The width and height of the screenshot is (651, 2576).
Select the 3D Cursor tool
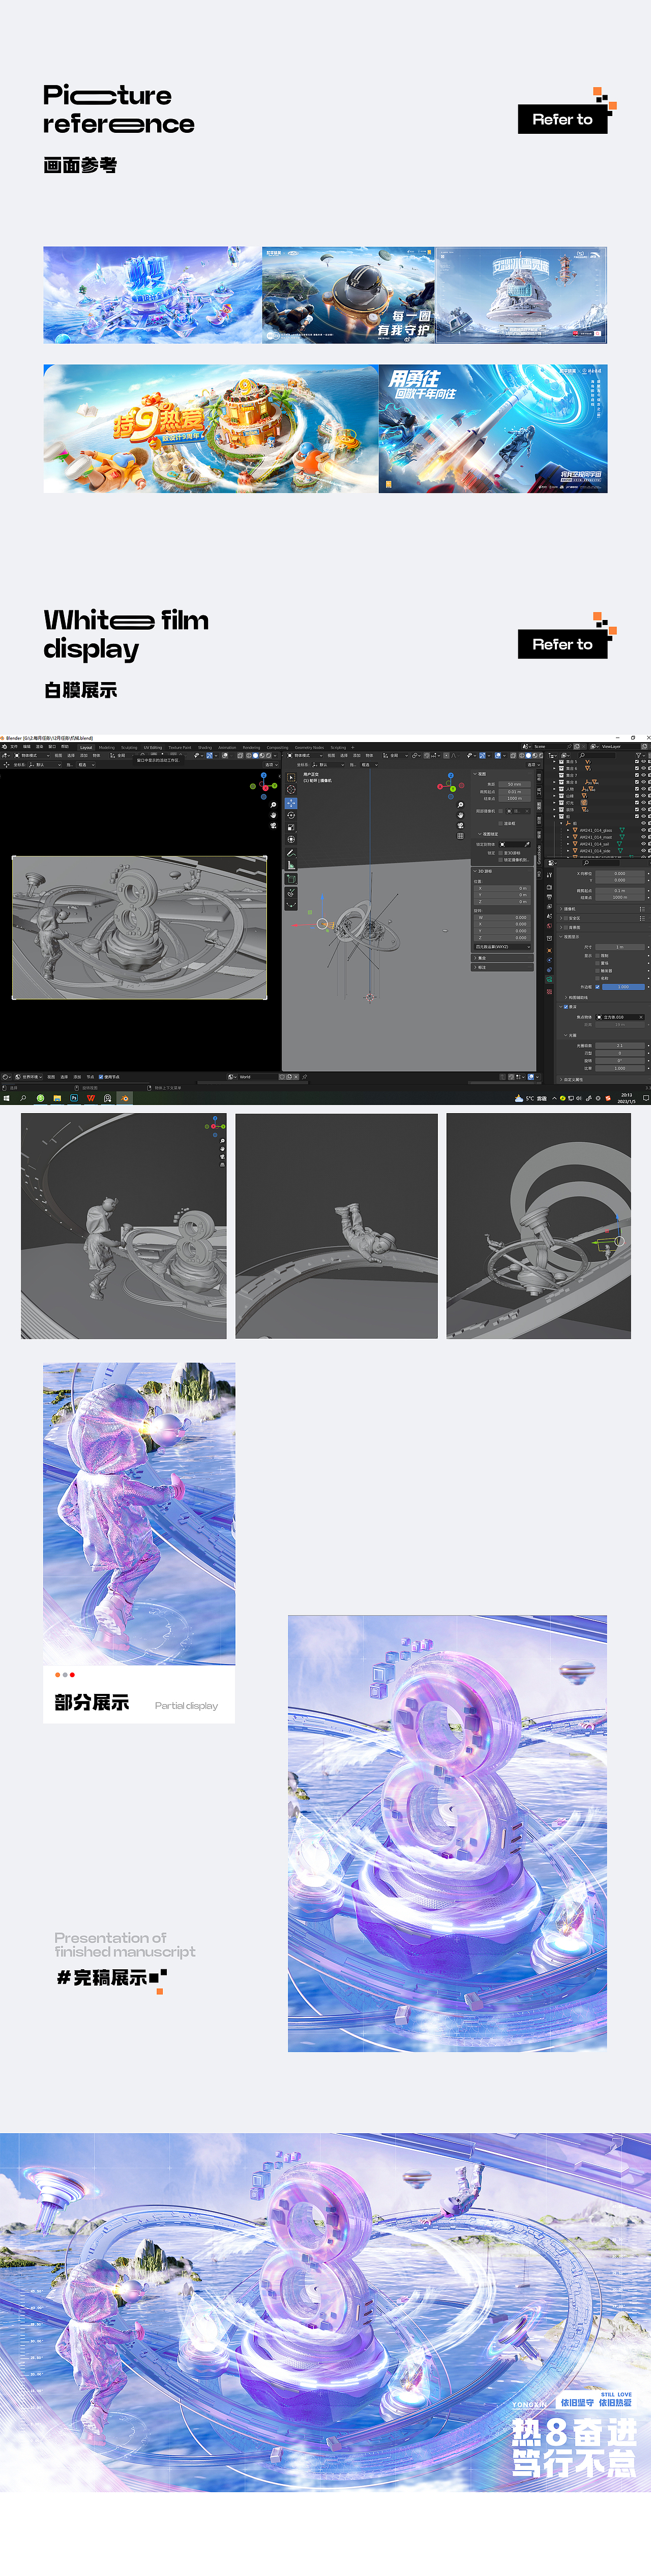point(291,790)
